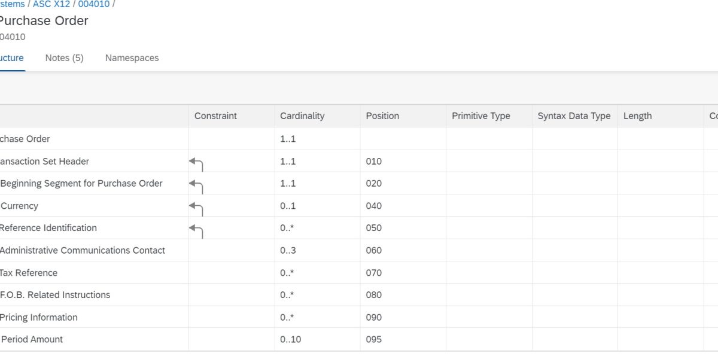Select the Administrative Communications Contact row

83,251
